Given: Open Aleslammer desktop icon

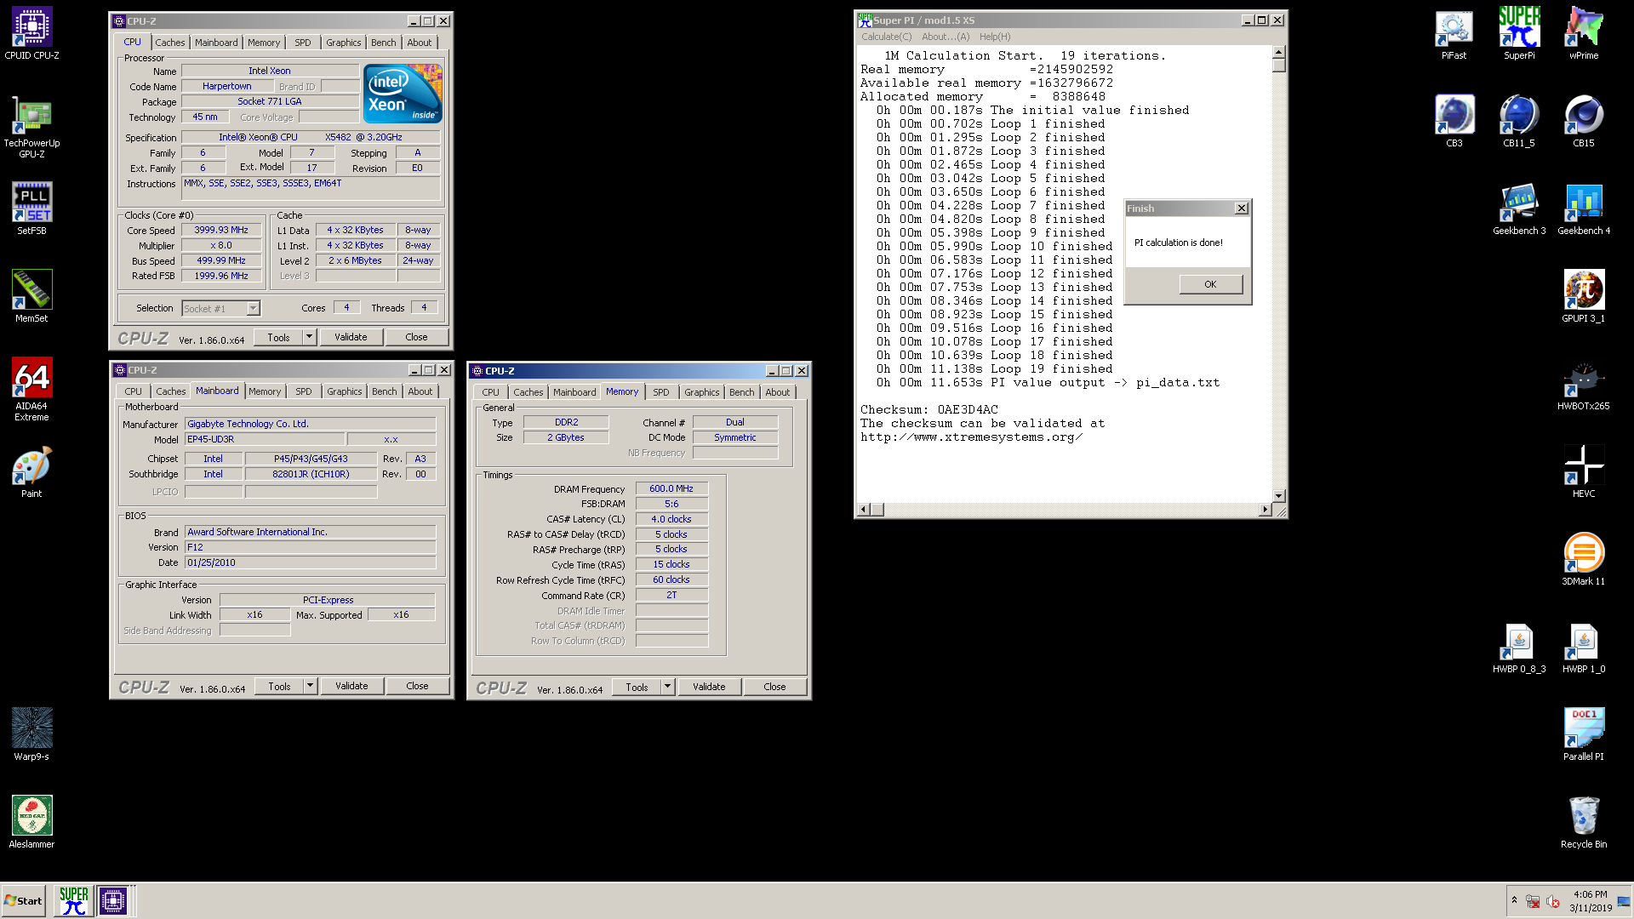Looking at the screenshot, I should (31, 822).
